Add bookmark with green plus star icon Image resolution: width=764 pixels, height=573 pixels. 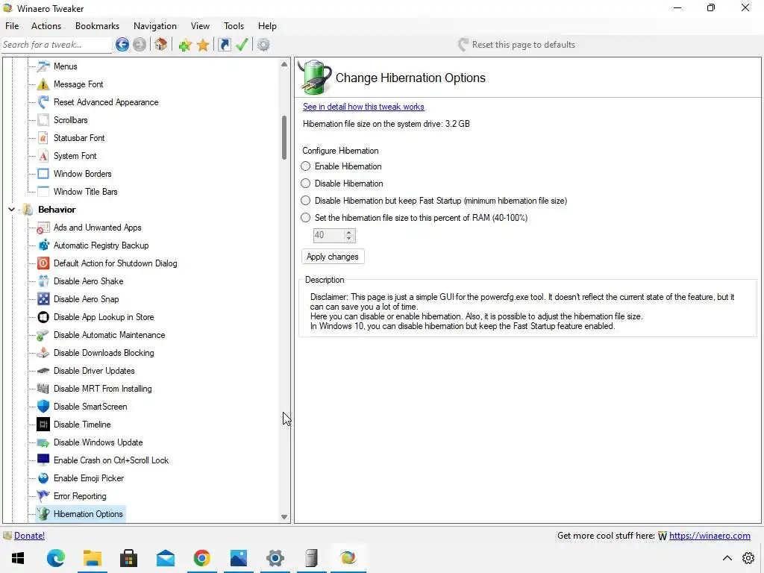tap(185, 46)
